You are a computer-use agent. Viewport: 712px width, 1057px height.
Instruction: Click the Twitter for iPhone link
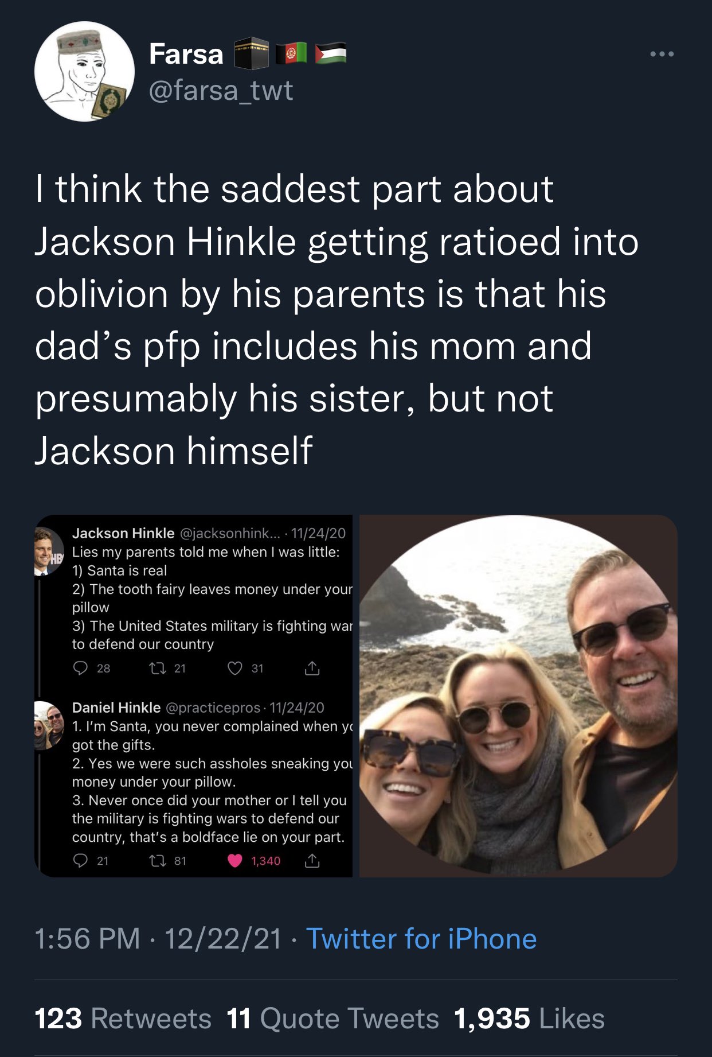[x=421, y=939]
